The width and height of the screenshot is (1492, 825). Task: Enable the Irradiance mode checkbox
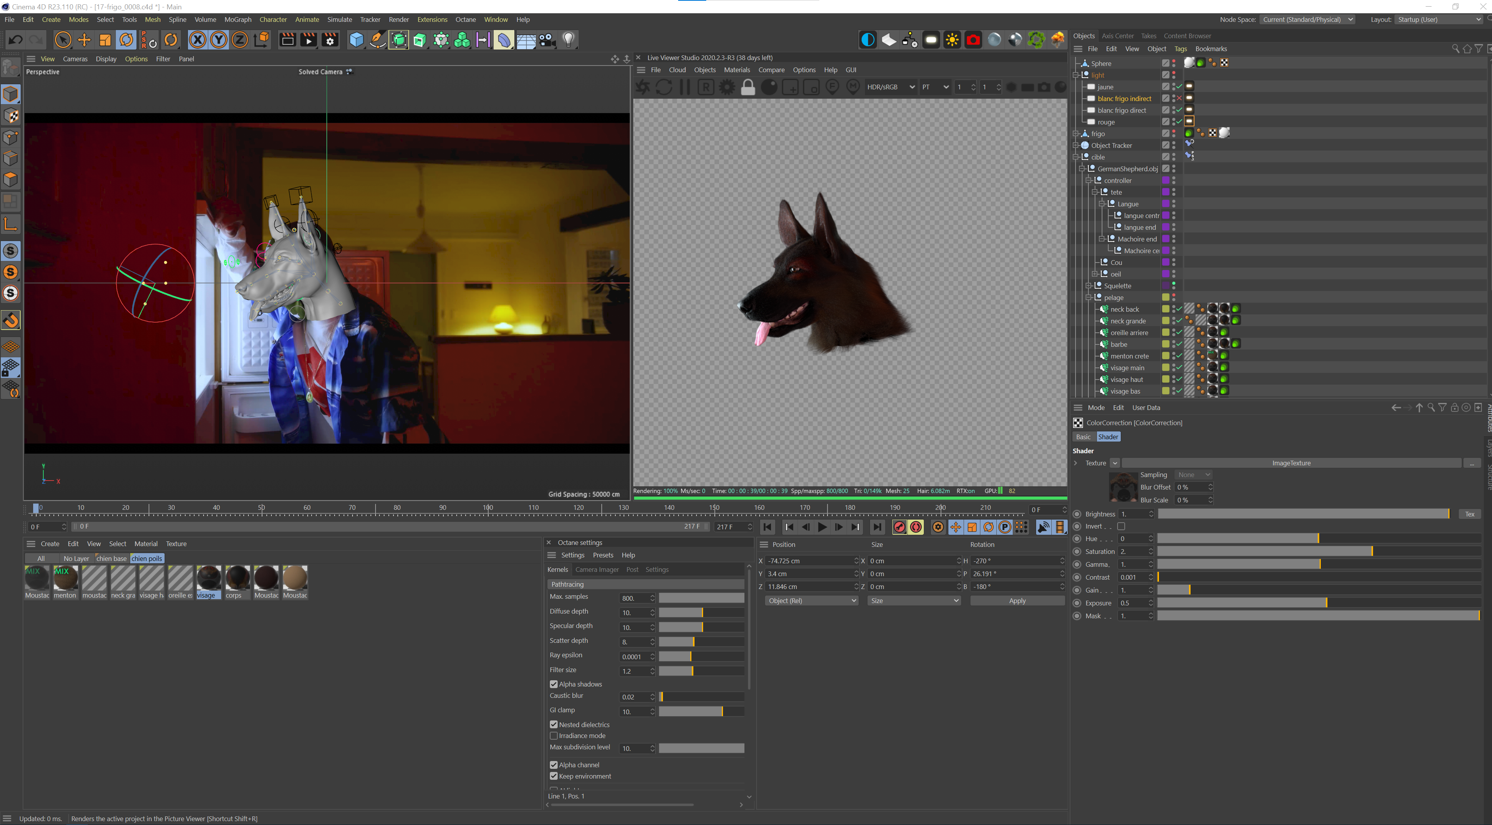pos(554,736)
